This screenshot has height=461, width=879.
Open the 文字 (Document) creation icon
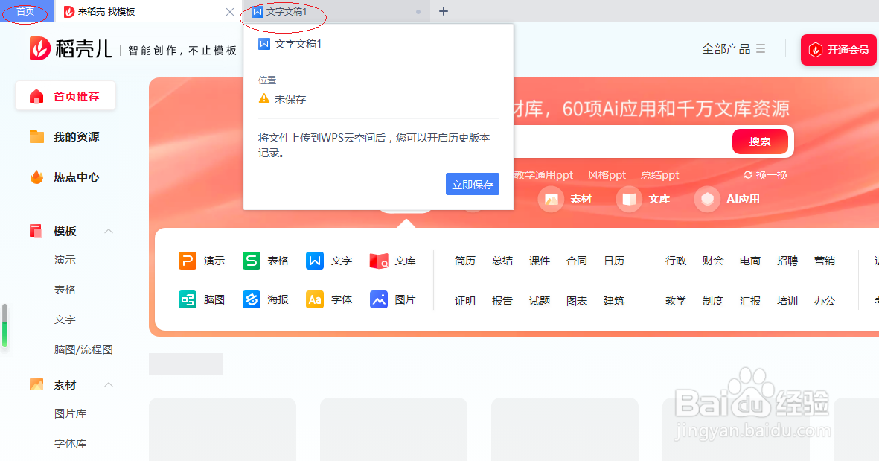point(314,261)
